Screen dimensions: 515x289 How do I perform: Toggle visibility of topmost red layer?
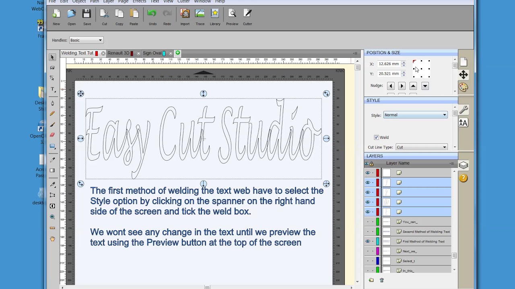click(x=368, y=173)
